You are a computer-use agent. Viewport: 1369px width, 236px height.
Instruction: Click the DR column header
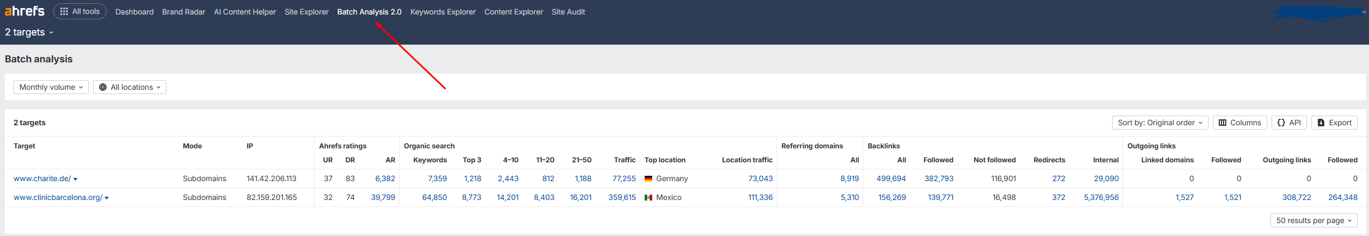click(350, 160)
